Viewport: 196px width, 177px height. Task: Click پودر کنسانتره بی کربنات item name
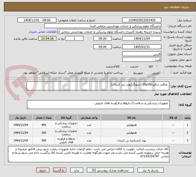point(132,140)
